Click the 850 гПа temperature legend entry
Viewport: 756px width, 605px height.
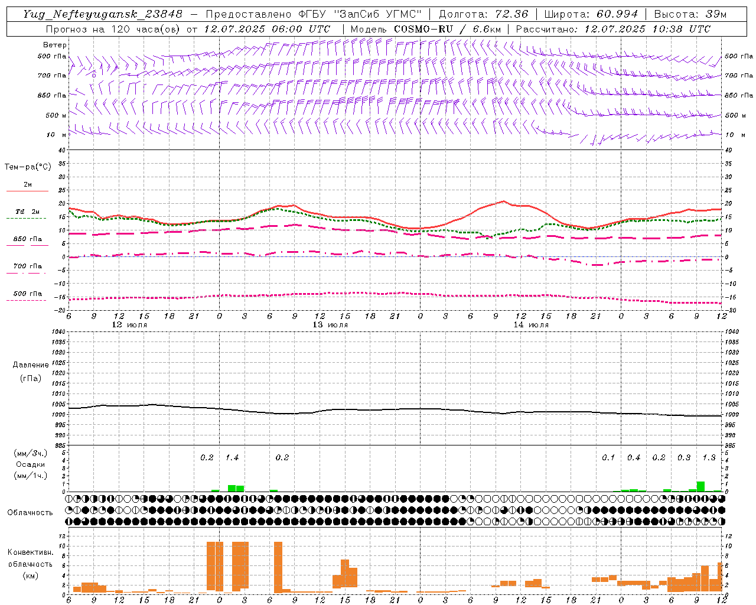(27, 239)
